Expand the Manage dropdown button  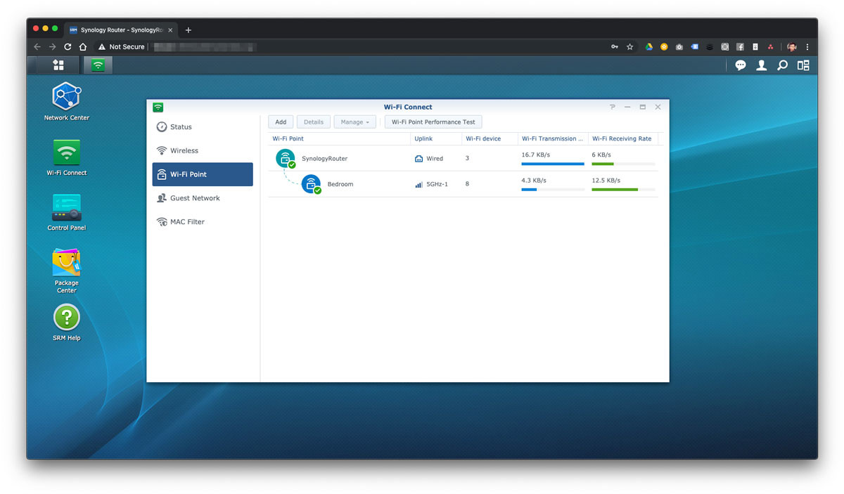click(354, 122)
